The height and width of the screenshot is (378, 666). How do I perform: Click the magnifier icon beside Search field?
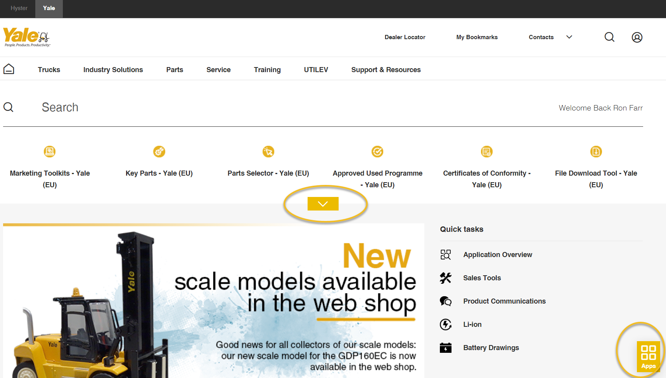pyautogui.click(x=9, y=107)
